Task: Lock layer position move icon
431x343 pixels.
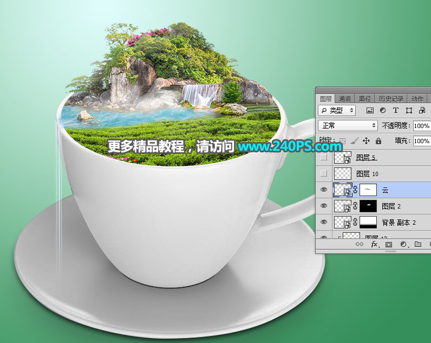Action: click(x=366, y=141)
